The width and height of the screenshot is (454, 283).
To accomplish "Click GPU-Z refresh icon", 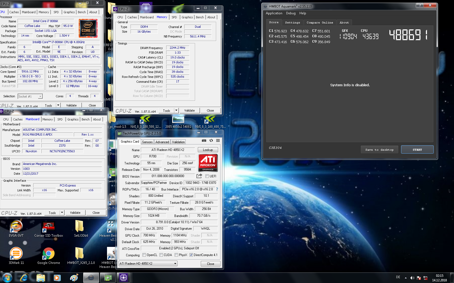I will pyautogui.click(x=211, y=140).
